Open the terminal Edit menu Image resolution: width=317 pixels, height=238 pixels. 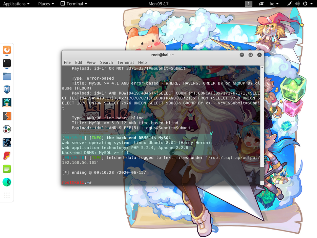[x=79, y=62]
